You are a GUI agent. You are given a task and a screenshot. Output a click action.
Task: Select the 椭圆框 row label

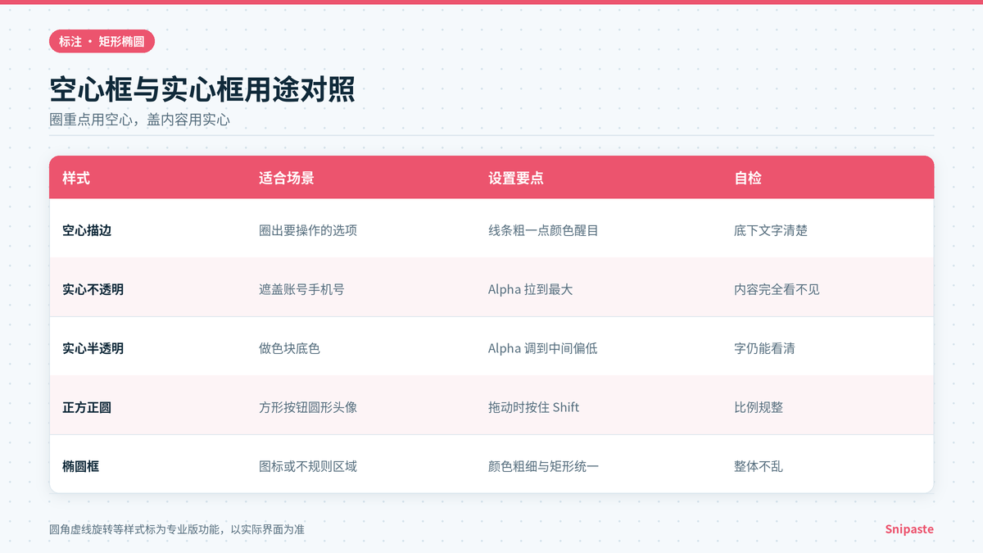coord(80,466)
